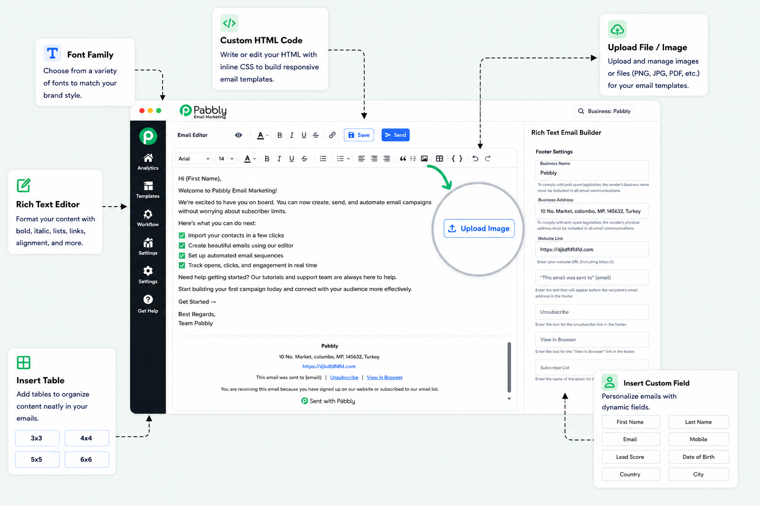Toggle strikethrough in the Email Editor header row
The width and height of the screenshot is (760, 506).
click(316, 135)
